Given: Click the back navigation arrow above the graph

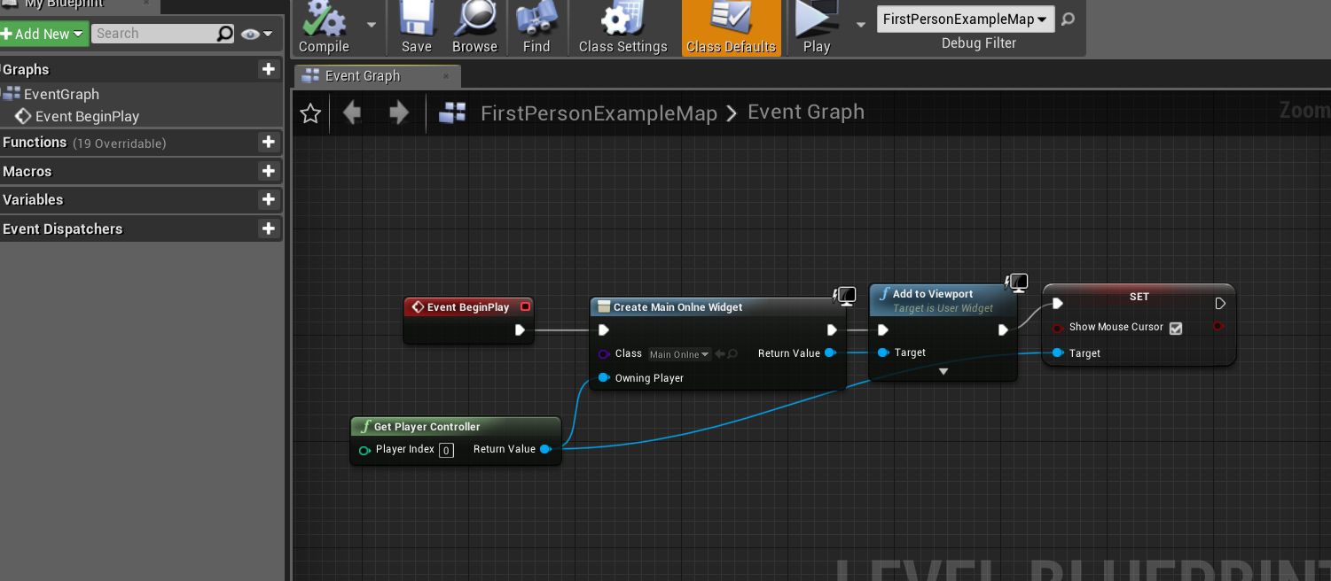Looking at the screenshot, I should tap(352, 112).
